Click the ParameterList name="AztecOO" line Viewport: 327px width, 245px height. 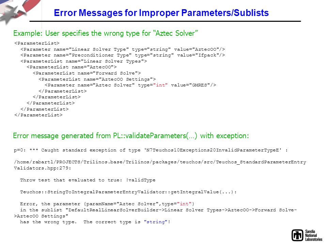pos(72,67)
